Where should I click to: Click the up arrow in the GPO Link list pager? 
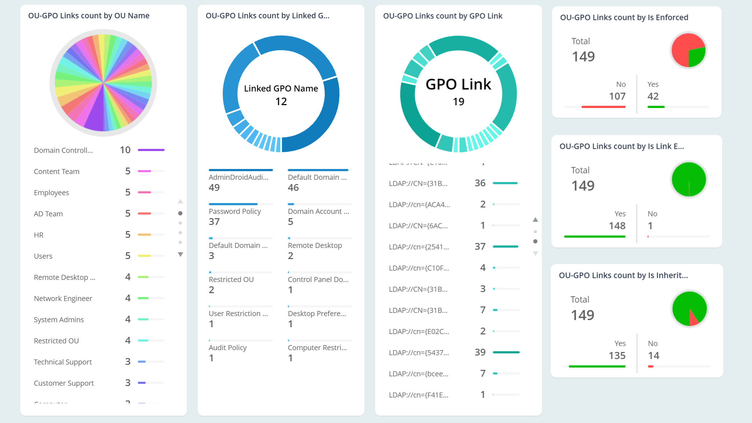pyautogui.click(x=535, y=218)
